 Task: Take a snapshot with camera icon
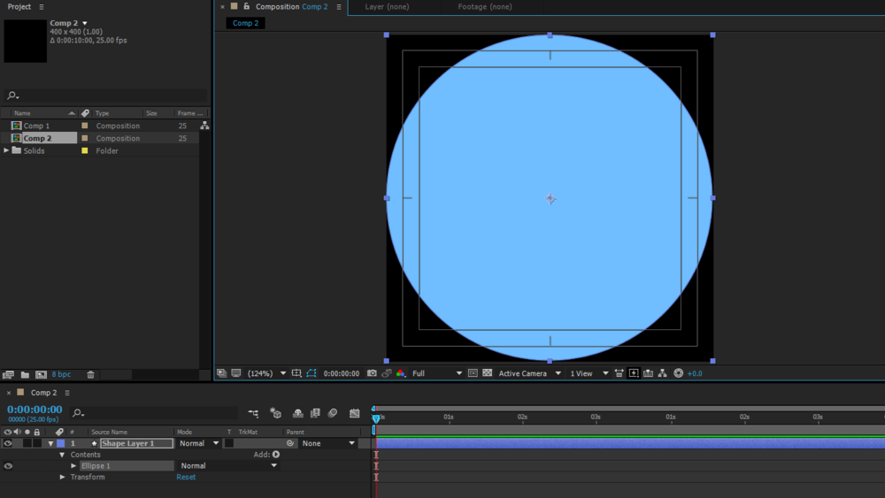click(372, 373)
